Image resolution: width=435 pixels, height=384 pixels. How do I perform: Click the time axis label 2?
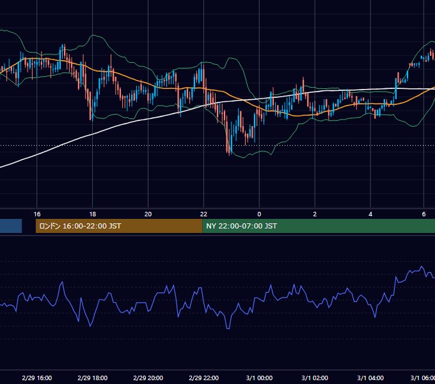315,214
